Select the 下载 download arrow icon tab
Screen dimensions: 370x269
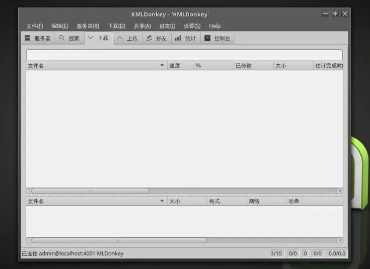tap(99, 38)
